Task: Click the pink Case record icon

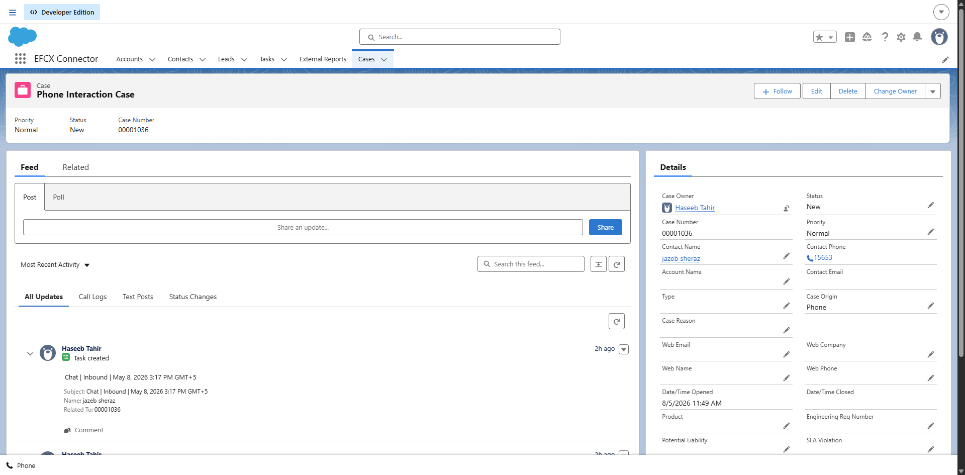Action: 23,90
